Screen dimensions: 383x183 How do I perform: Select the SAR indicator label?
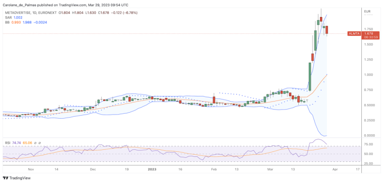pos(8,18)
